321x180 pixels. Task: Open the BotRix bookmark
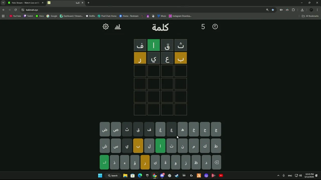pos(90,16)
